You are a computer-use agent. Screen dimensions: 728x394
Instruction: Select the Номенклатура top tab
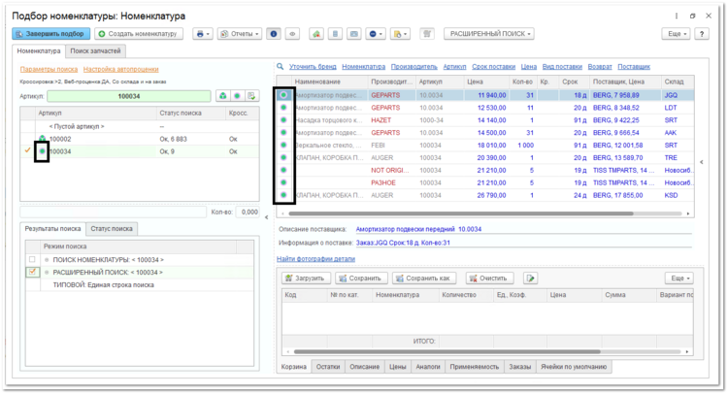pyautogui.click(x=39, y=51)
